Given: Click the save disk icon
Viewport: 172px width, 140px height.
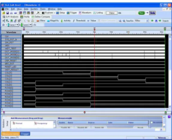Looking at the screenshot, I should click(x=7, y=13).
